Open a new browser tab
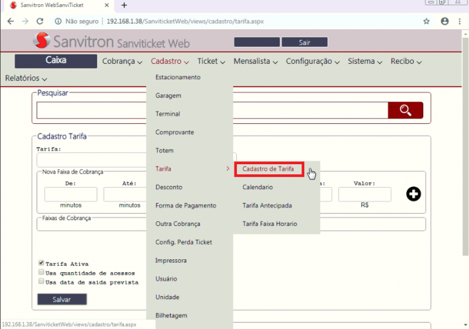Image resolution: width=469 pixels, height=329 pixels. coord(124,5)
